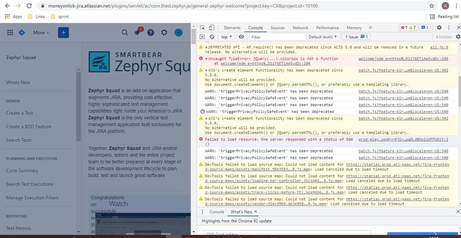
Task: Switch to the Console tab in DevTools
Action: click(x=255, y=28)
